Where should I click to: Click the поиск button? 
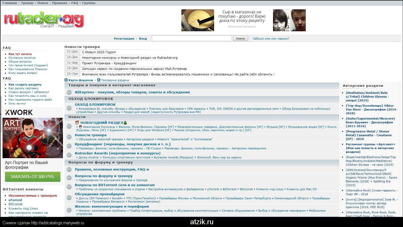241,38
